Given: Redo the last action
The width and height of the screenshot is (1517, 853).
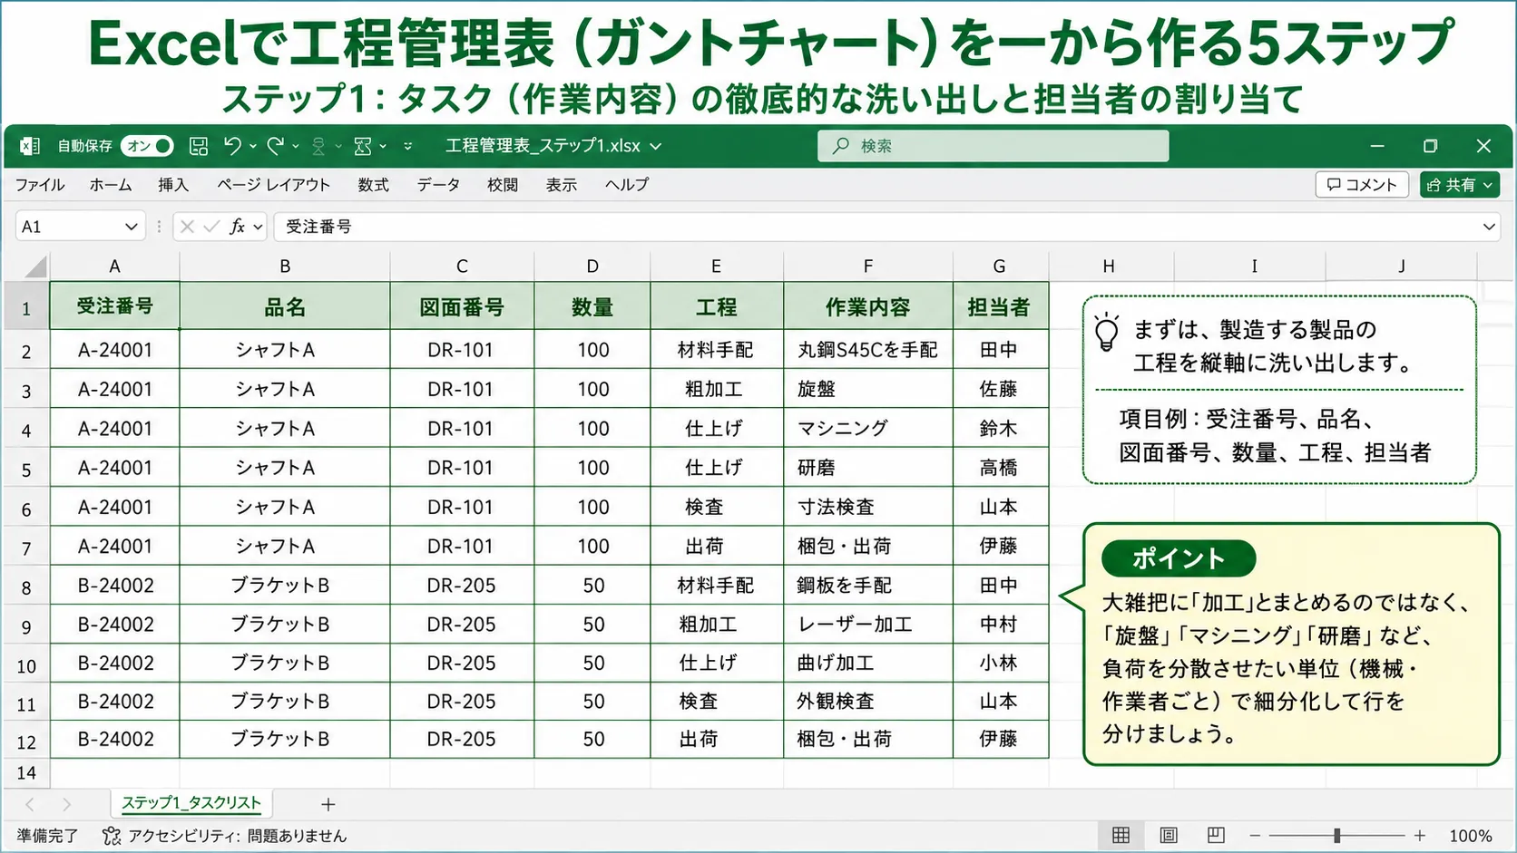Looking at the screenshot, I should pos(275,145).
